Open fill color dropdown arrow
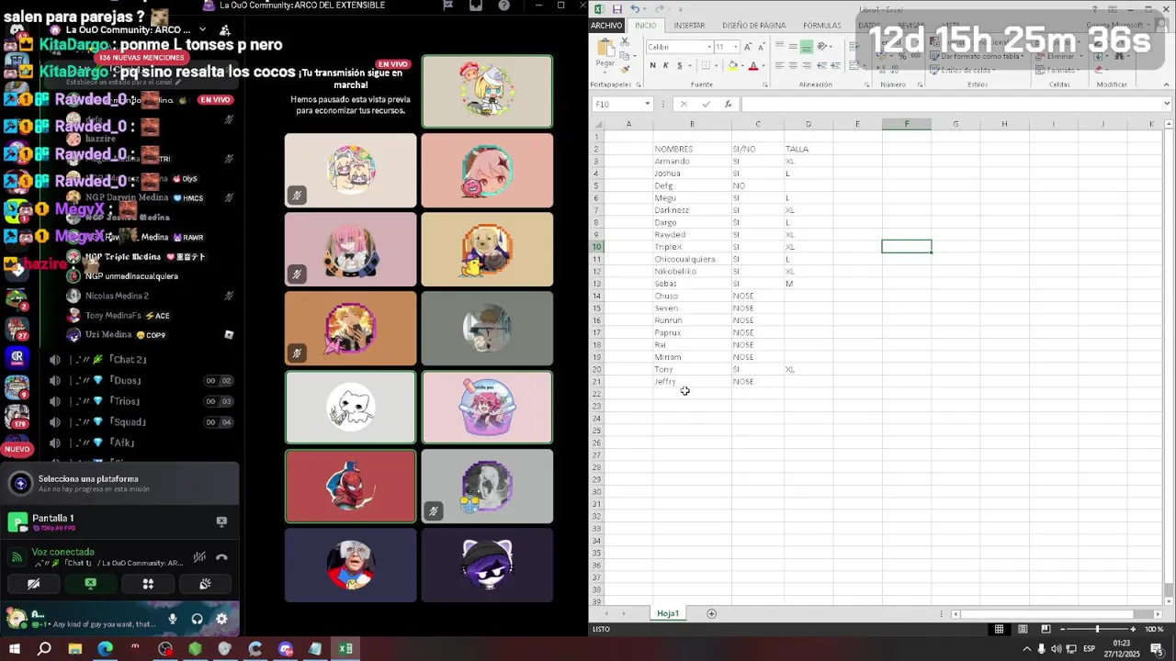 coord(742,65)
